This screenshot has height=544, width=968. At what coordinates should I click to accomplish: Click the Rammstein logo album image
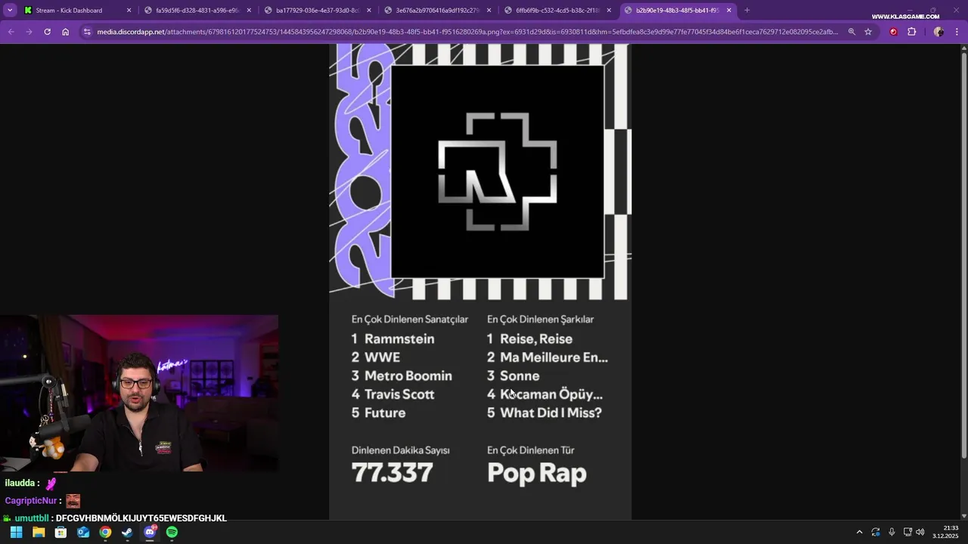[x=498, y=172]
